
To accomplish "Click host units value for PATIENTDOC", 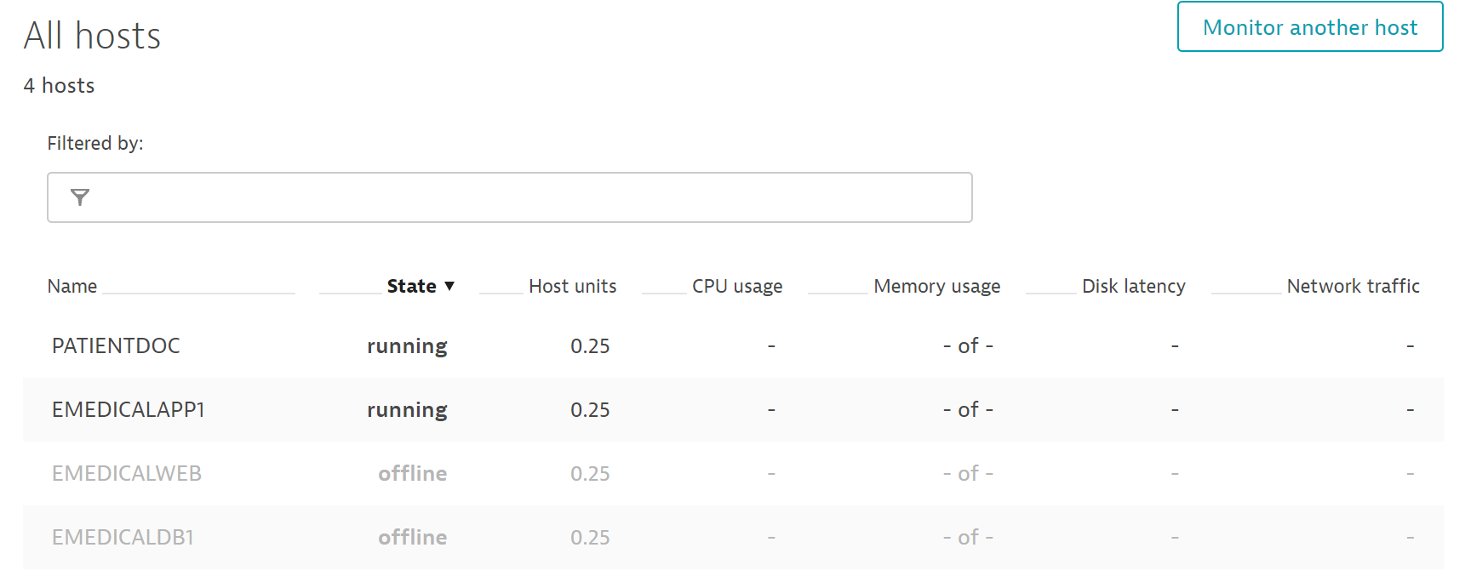I will pyautogui.click(x=590, y=346).
